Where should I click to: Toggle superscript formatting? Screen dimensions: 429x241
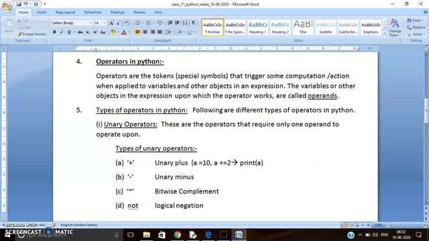[x=95, y=32]
